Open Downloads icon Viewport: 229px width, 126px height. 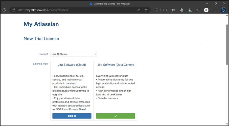point(190,10)
